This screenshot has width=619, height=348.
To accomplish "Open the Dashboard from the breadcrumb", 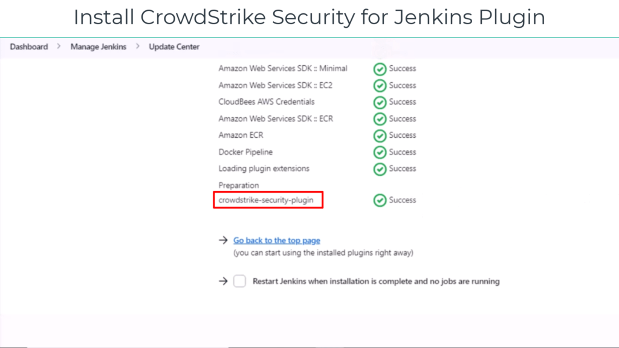I will pyautogui.click(x=28, y=47).
